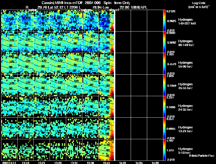Screen dimensions: 216x164
Task: Select the 13:38 image in the 13-24 keV row
Action: 90,128
